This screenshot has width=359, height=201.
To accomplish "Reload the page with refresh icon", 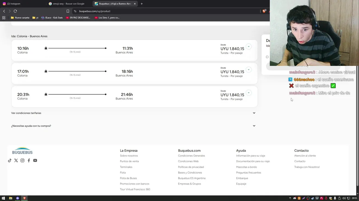I will (15, 11).
